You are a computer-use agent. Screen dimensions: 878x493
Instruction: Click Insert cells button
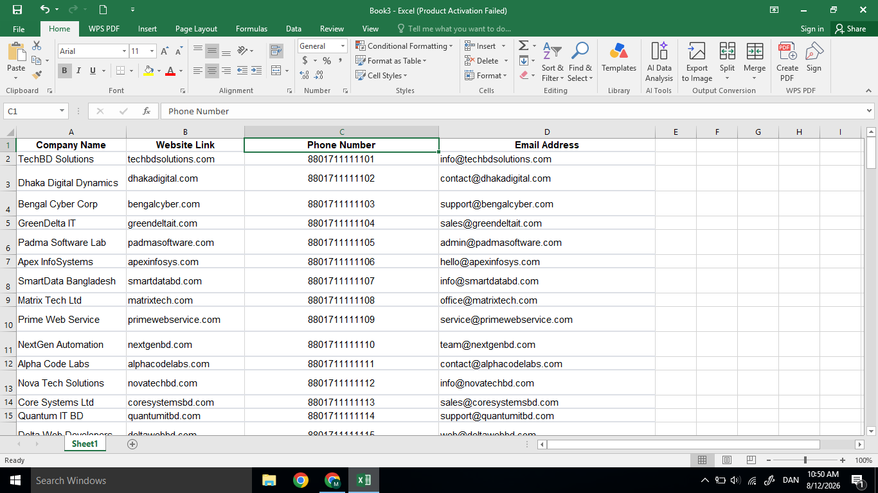point(486,46)
